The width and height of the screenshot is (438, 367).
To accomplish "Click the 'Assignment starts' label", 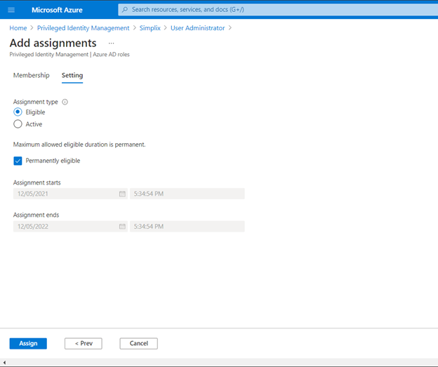I will click(37, 182).
